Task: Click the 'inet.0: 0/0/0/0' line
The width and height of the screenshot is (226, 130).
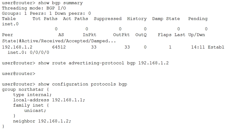Action: coord(28,52)
